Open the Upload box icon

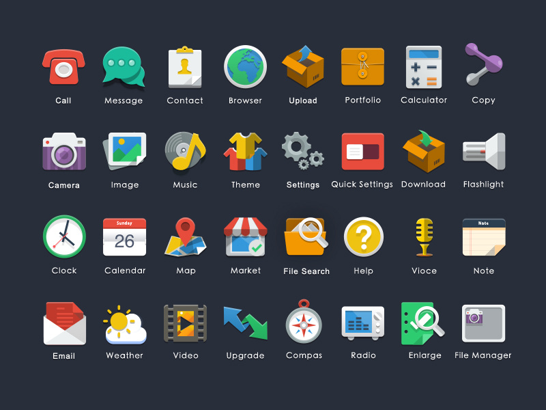(303, 66)
